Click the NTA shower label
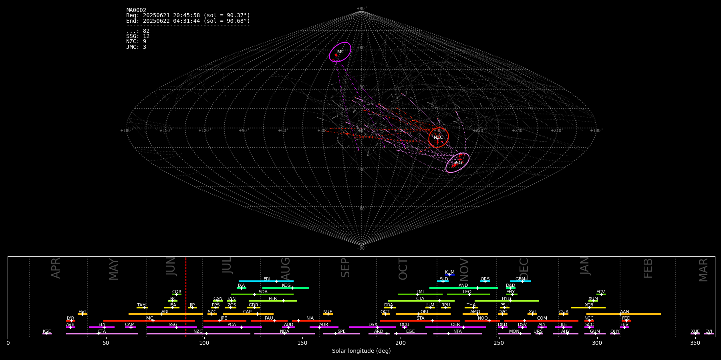 [x=457, y=332]
